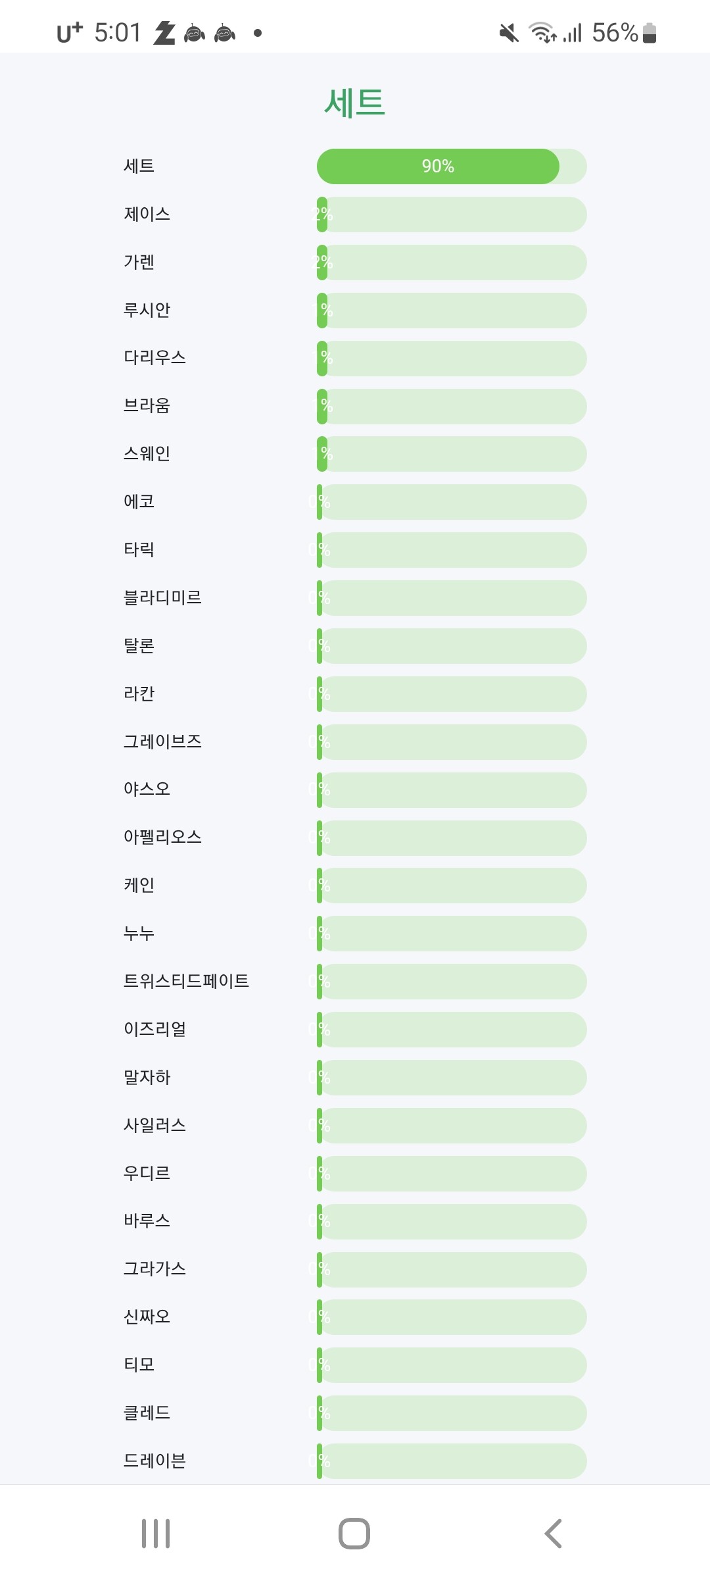Click the 트위스티드페이트 label
The width and height of the screenshot is (710, 1579).
[186, 981]
